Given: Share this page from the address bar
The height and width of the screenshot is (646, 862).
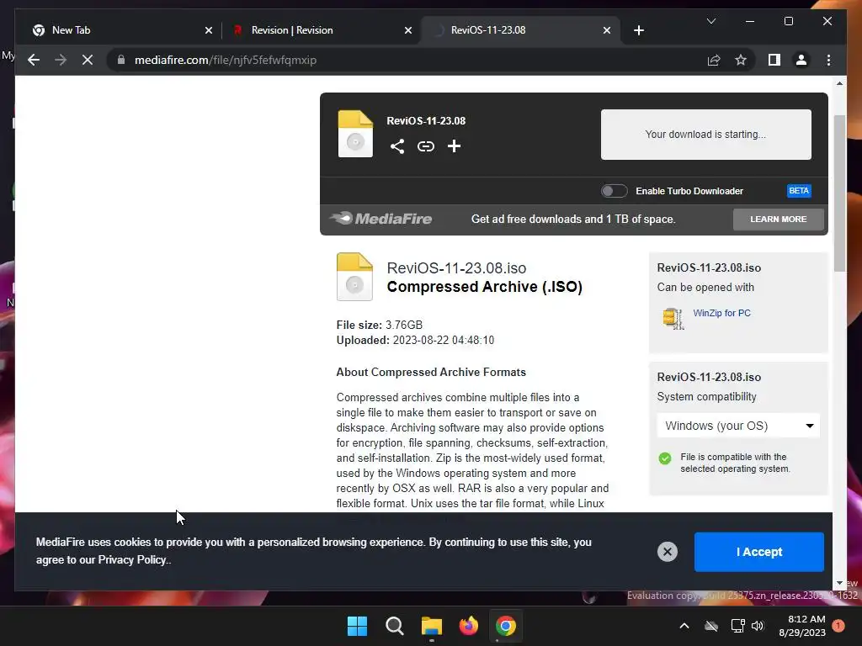Looking at the screenshot, I should point(714,60).
